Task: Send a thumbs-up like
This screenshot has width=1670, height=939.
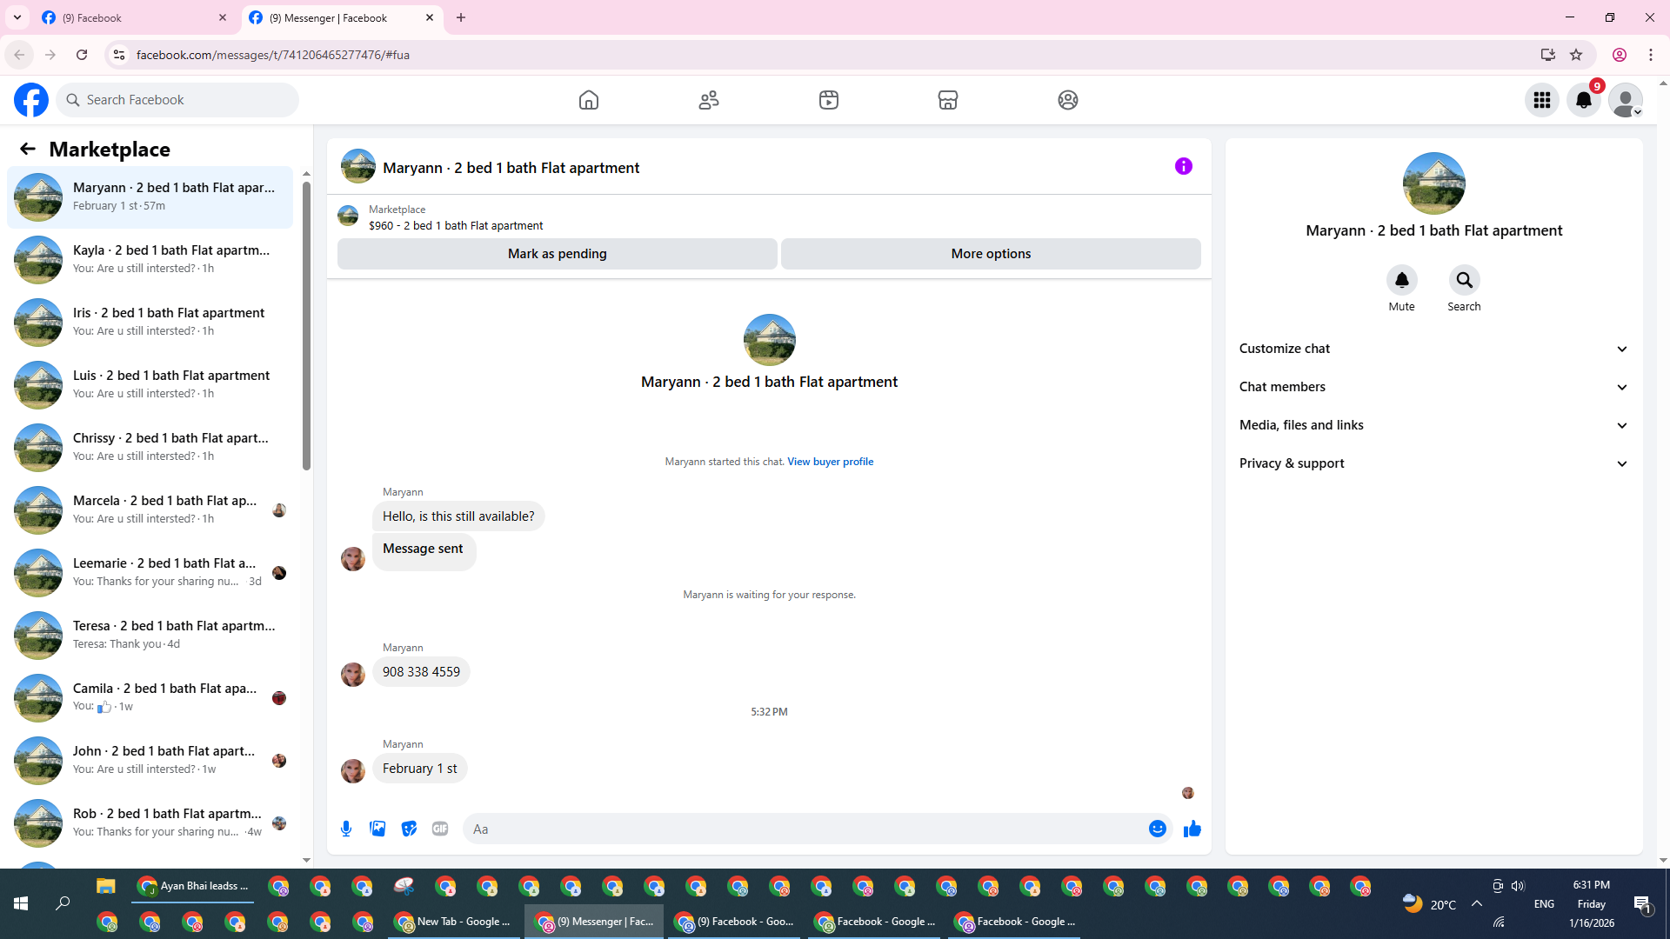Action: click(1192, 829)
